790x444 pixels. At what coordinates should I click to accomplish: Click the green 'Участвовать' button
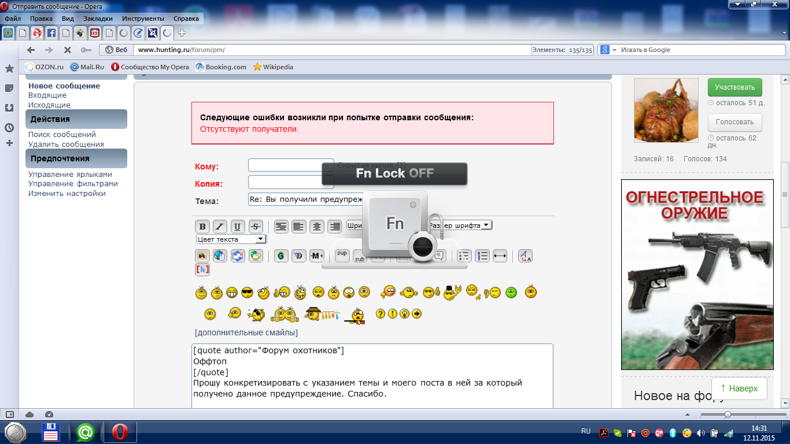[x=734, y=88]
